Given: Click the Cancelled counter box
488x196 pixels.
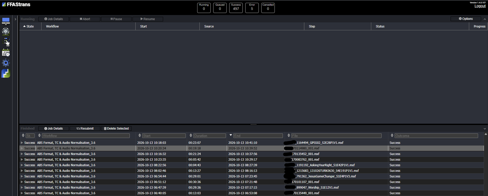Looking at the screenshot, I should point(268,8).
